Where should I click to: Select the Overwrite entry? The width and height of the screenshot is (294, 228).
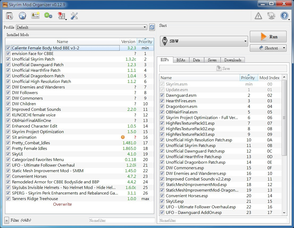(x=62, y=204)
